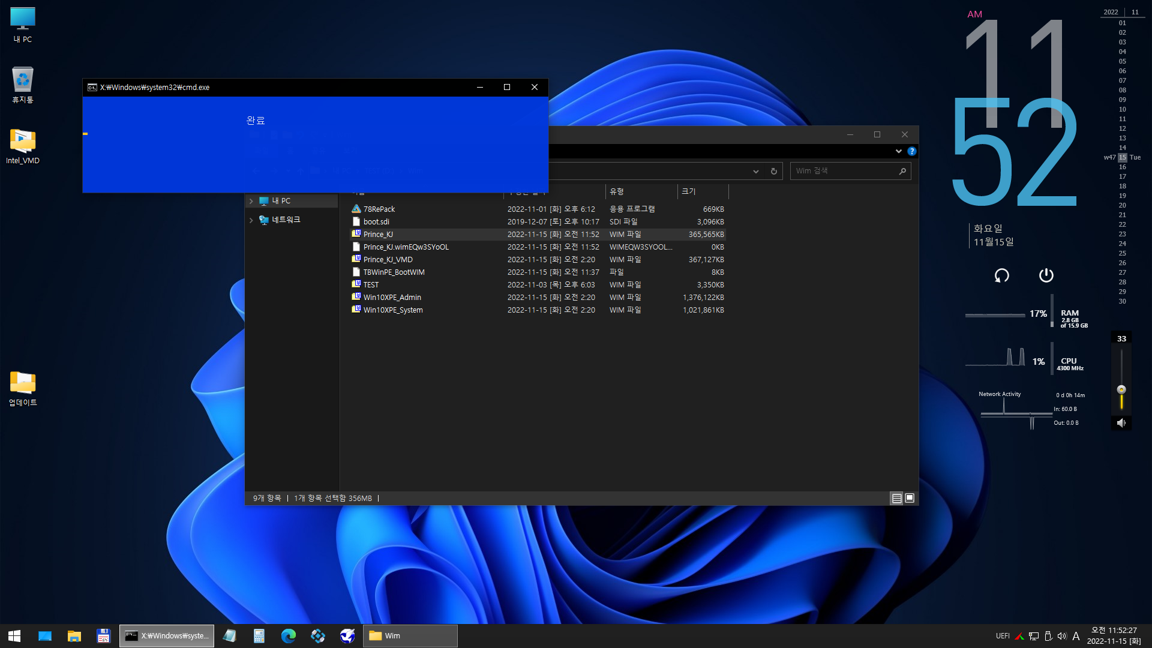The image size is (1152, 648).
Task: Click the cmd.exe title bar icon
Action: click(92, 88)
